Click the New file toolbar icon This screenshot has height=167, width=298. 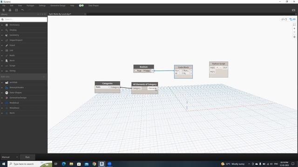pos(4,10)
